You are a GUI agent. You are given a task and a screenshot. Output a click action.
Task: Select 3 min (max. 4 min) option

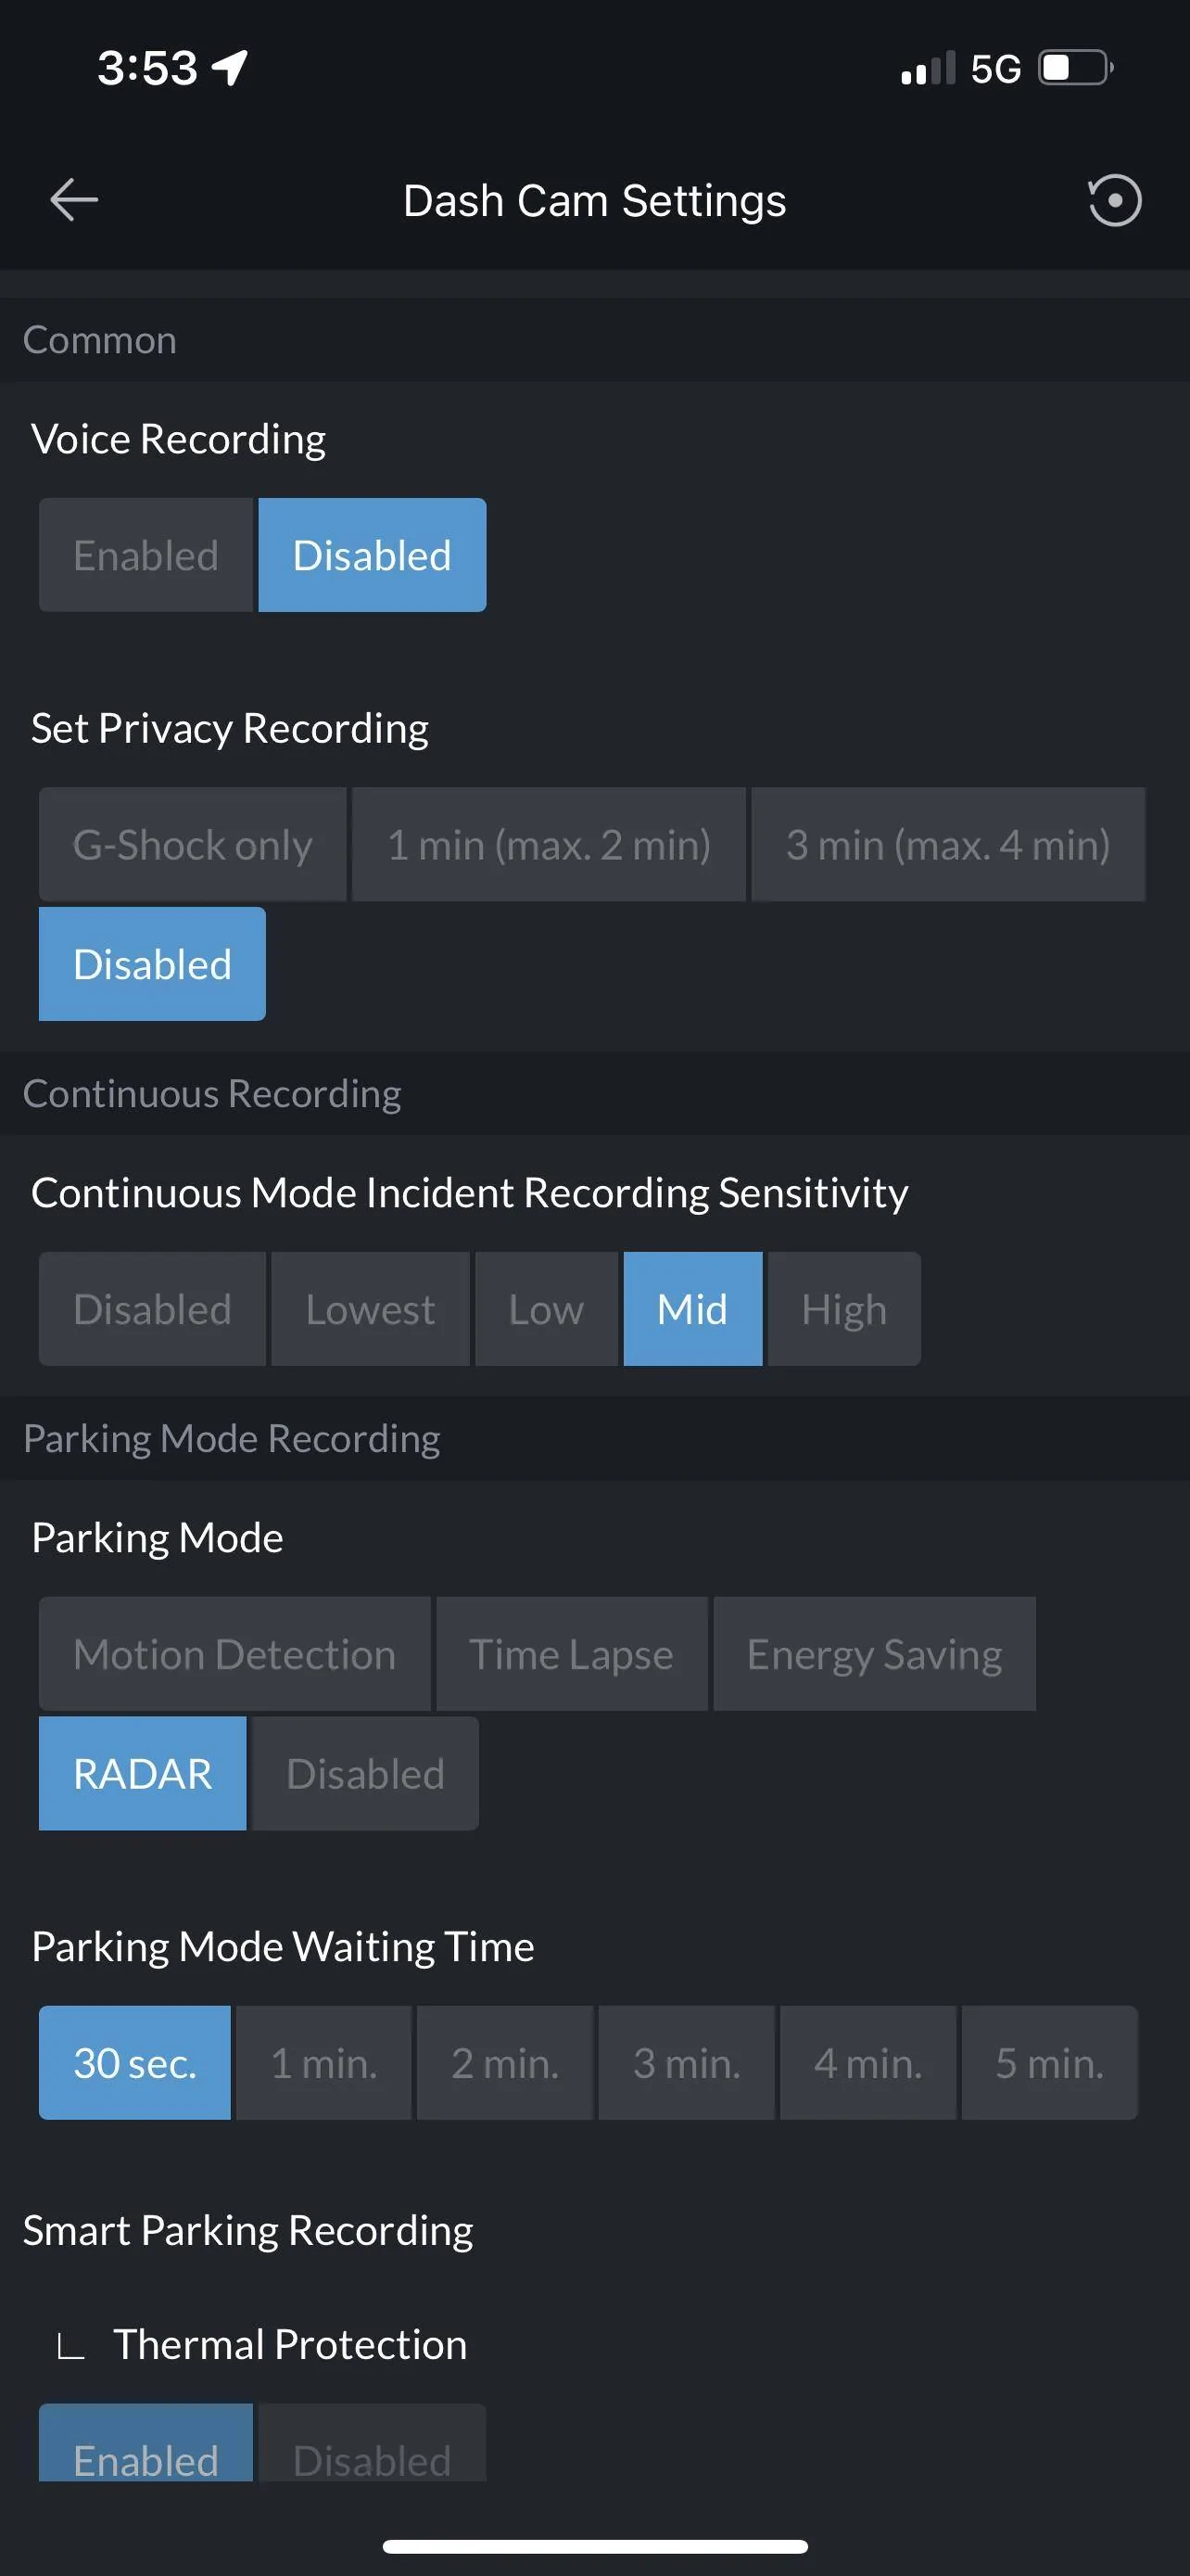tap(947, 844)
